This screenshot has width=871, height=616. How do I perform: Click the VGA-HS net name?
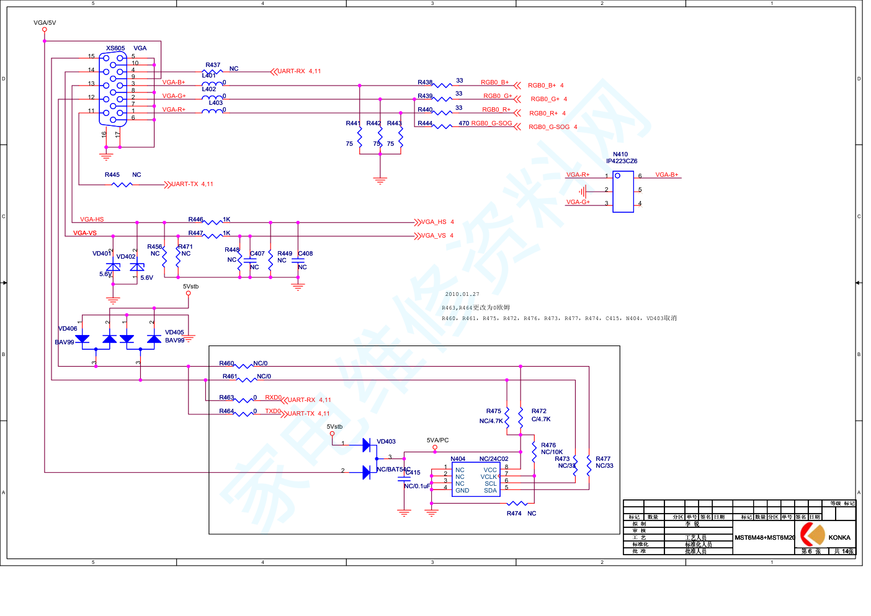92,220
